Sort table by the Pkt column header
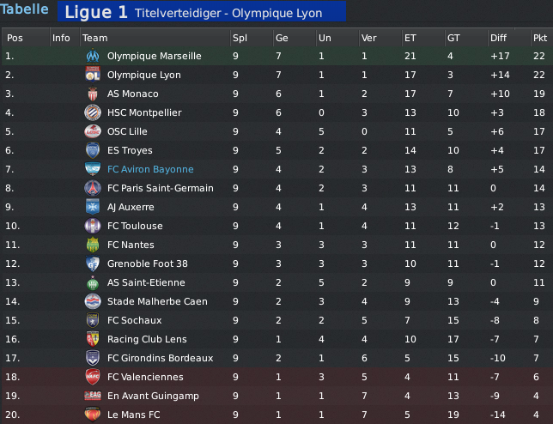 (540, 38)
